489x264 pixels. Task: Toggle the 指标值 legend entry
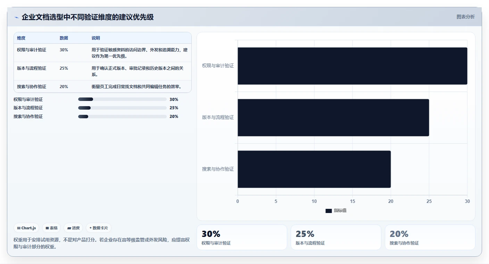tap(336, 211)
